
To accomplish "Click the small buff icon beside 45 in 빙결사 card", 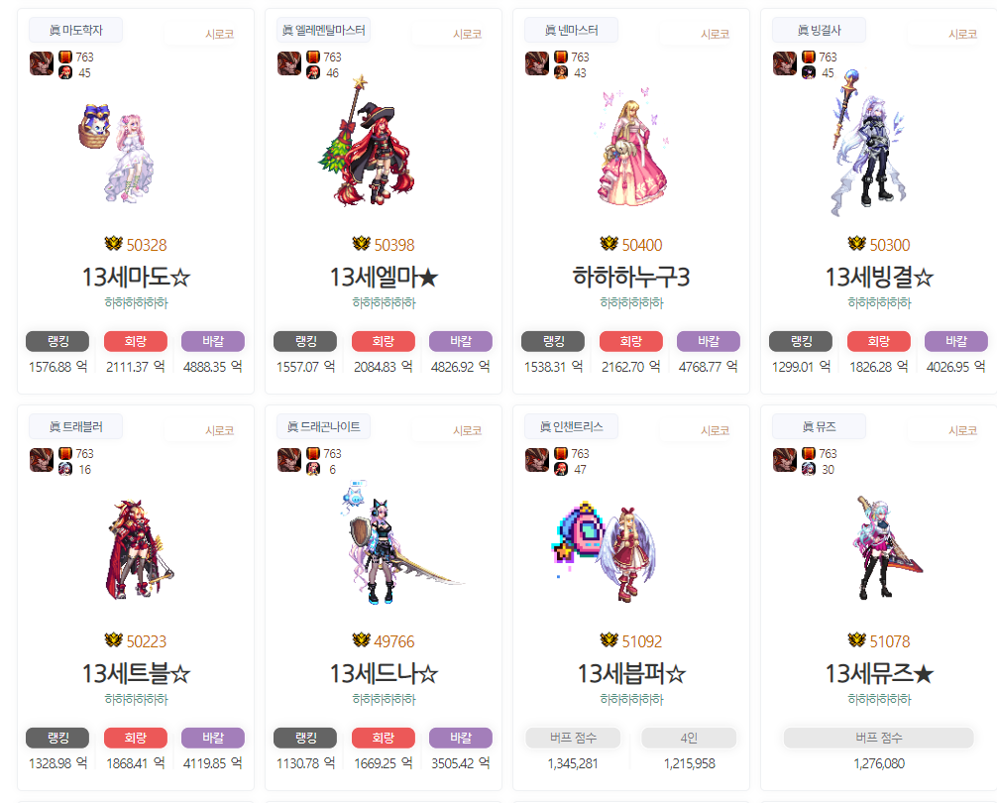I will click(809, 73).
